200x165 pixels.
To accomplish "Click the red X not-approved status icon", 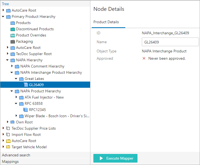I will (144, 58).
